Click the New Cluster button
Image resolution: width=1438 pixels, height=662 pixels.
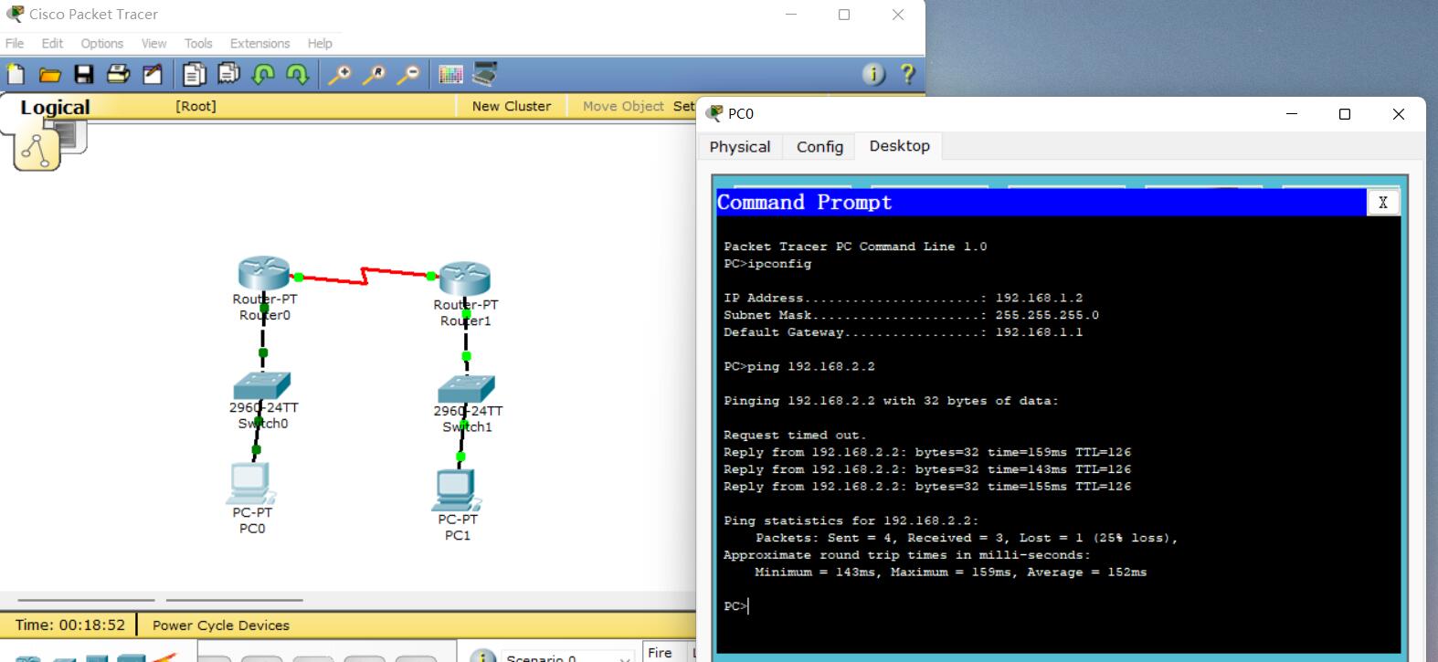(x=512, y=106)
